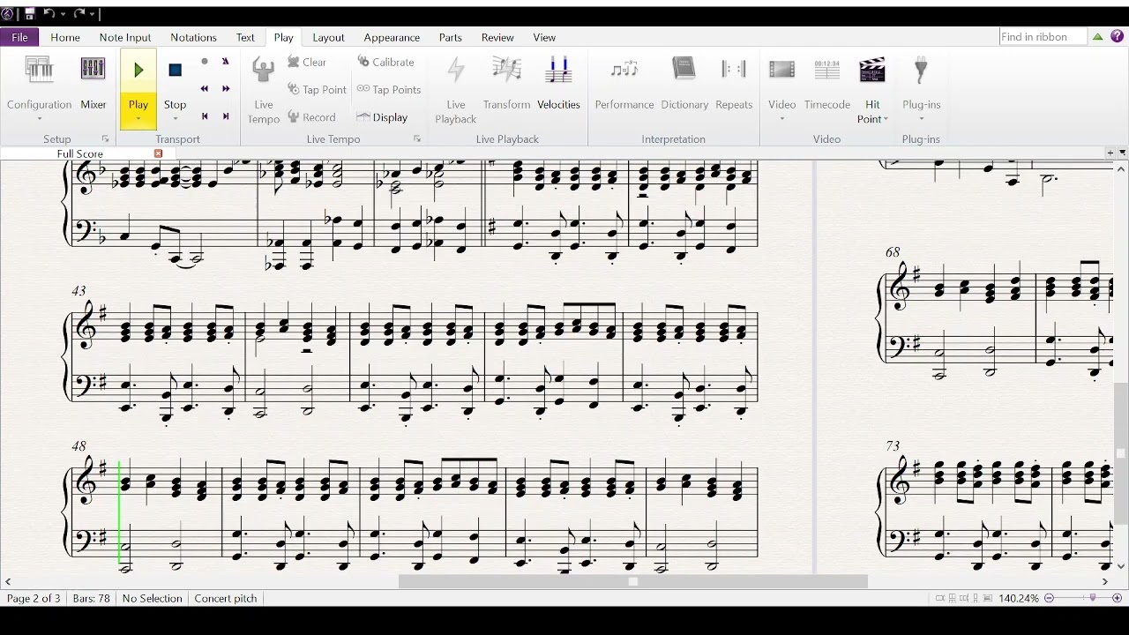
Task: Open the Live Tempo dialog launcher
Action: [x=417, y=139]
